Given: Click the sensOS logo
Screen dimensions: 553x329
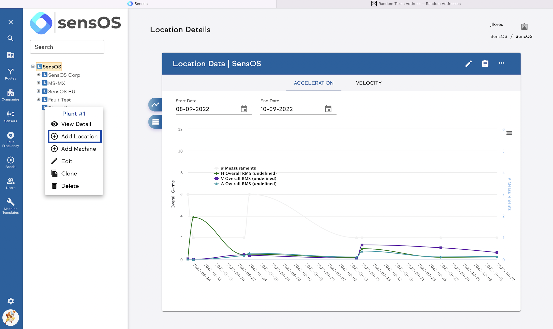Looking at the screenshot, I should click(75, 23).
